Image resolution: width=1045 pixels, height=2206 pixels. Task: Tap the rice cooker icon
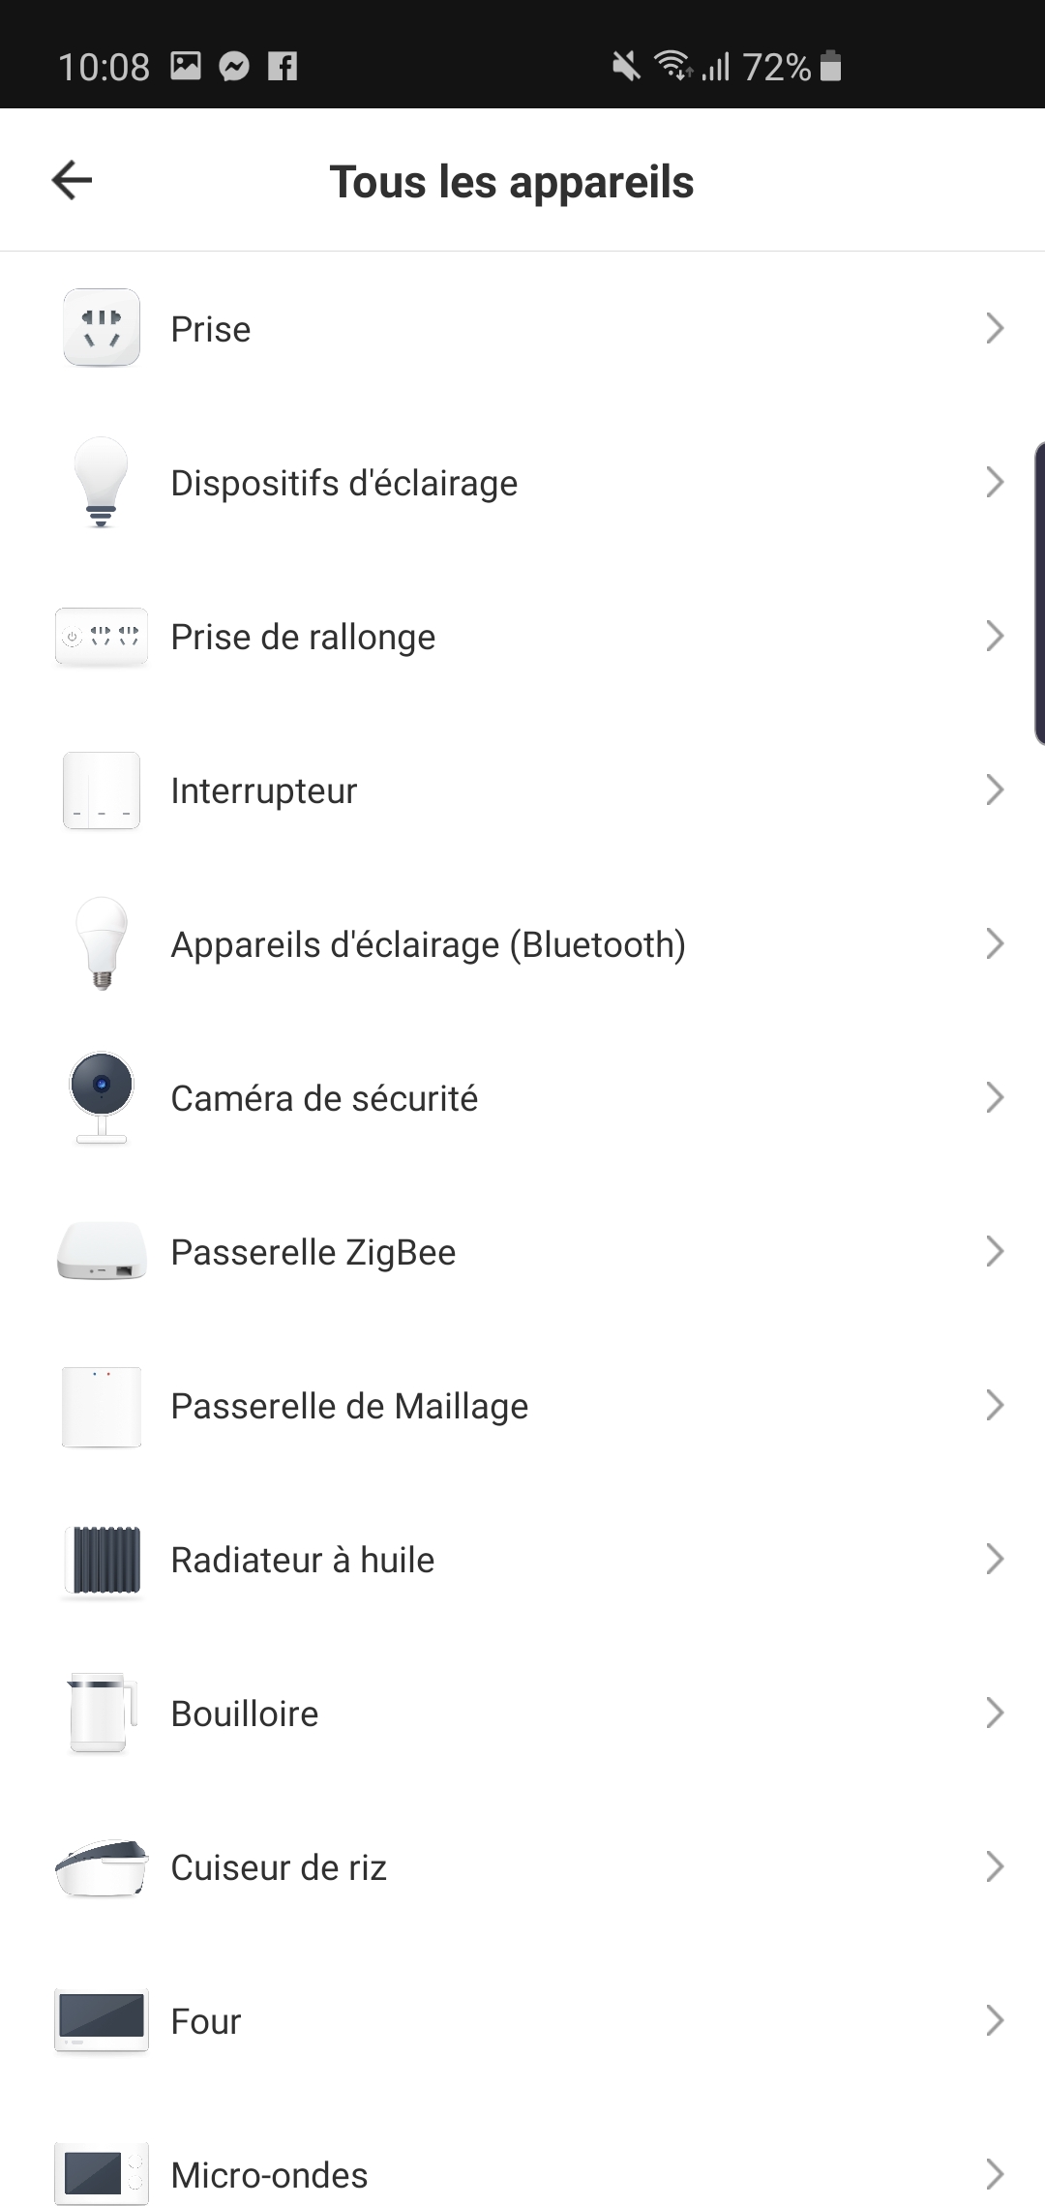[102, 1866]
